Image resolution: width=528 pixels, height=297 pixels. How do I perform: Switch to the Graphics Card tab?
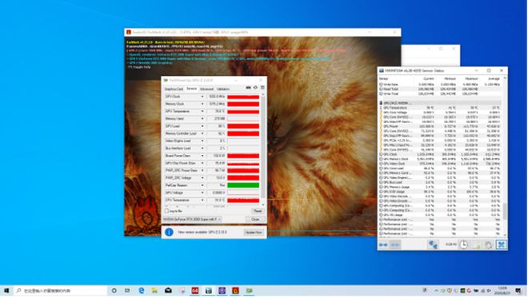pyautogui.click(x=174, y=89)
